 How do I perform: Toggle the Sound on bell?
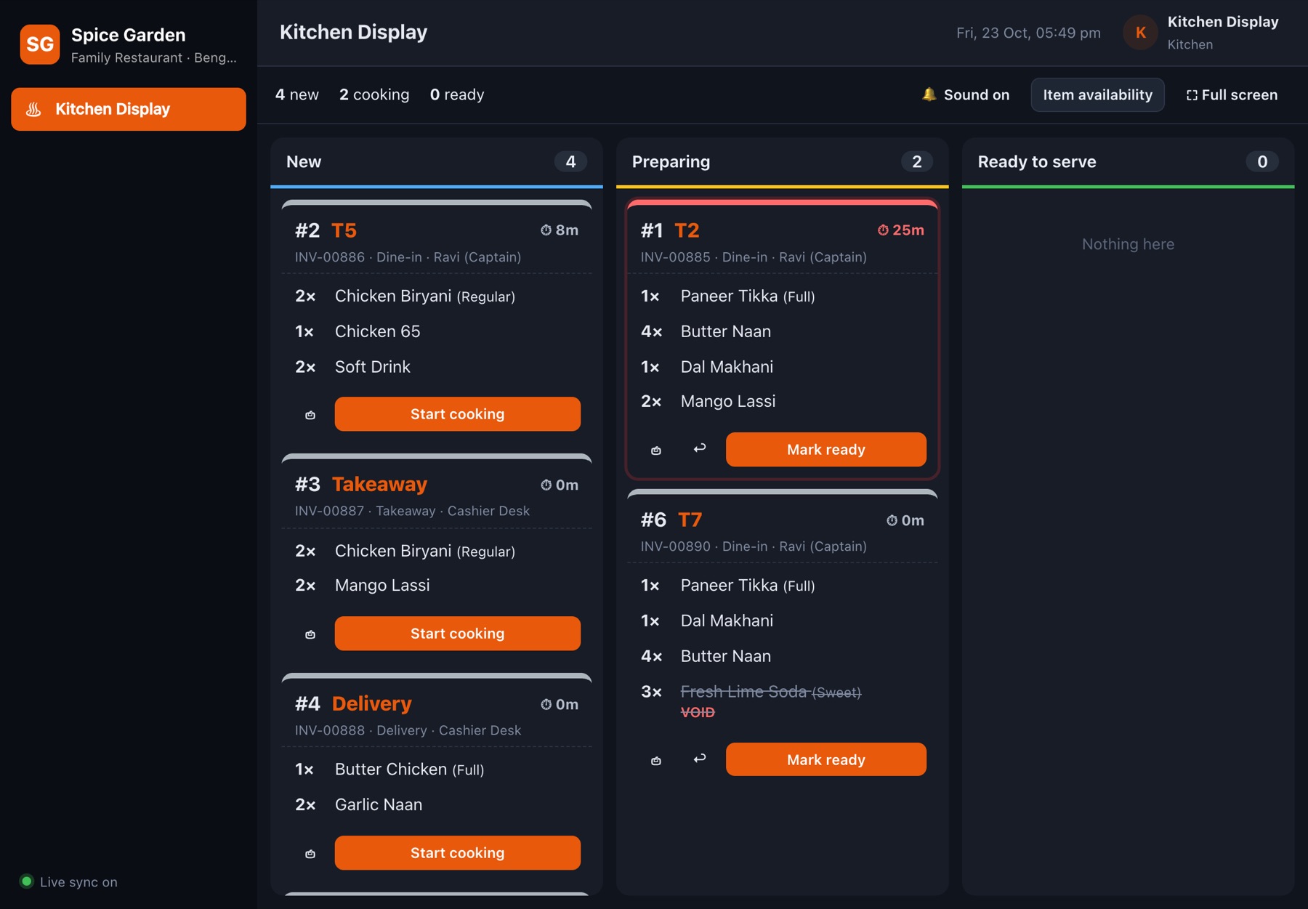point(966,94)
